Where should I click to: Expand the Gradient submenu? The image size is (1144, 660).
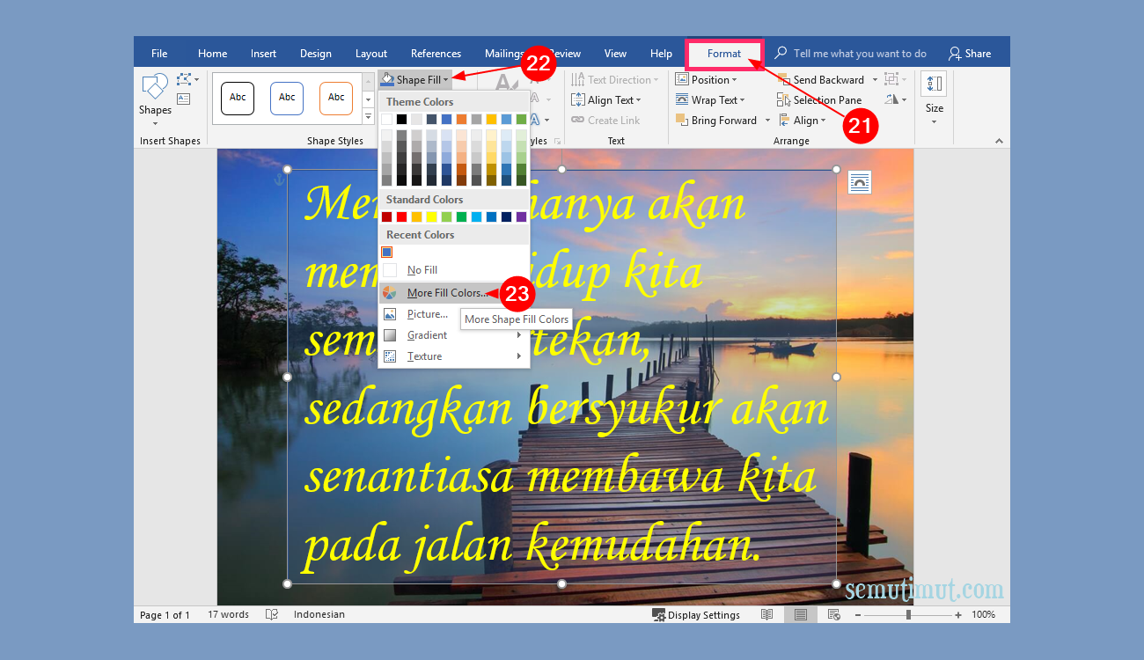tap(454, 335)
